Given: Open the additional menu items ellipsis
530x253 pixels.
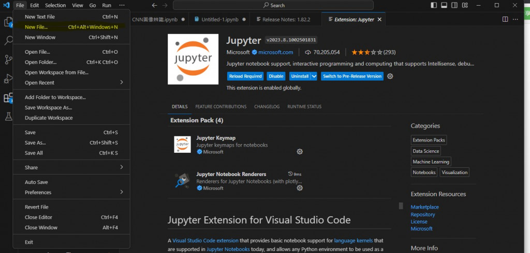Looking at the screenshot, I should [x=122, y=5].
